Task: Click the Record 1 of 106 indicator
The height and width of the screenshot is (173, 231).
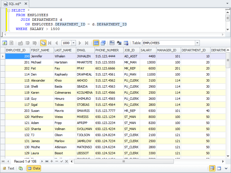Action: pyautogui.click(x=25, y=161)
